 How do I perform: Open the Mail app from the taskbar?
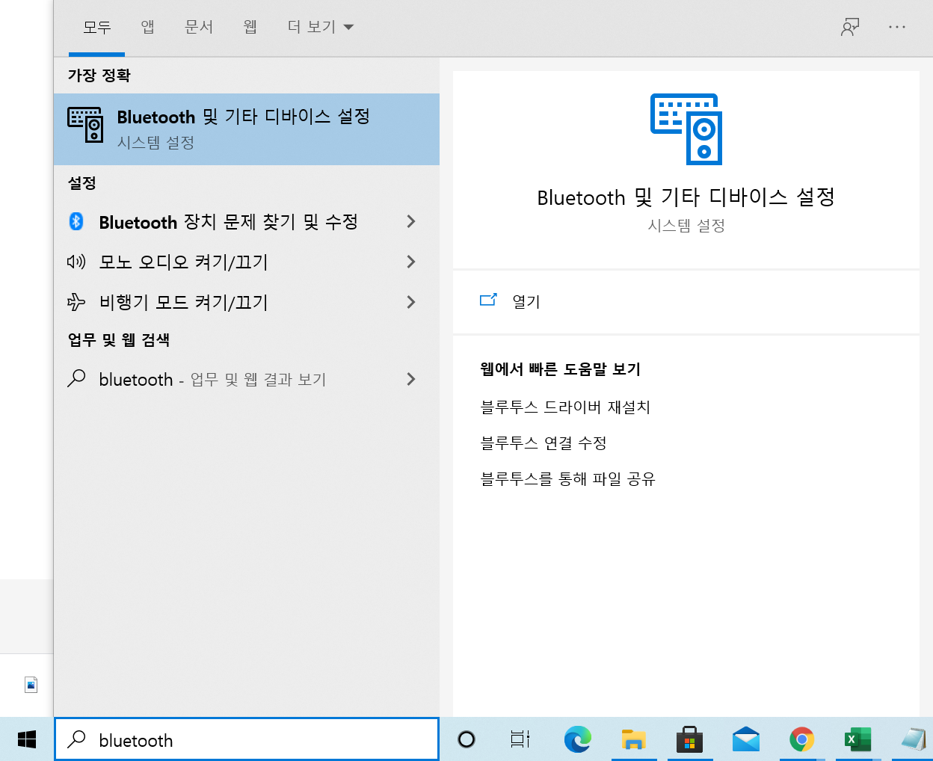[x=746, y=739]
